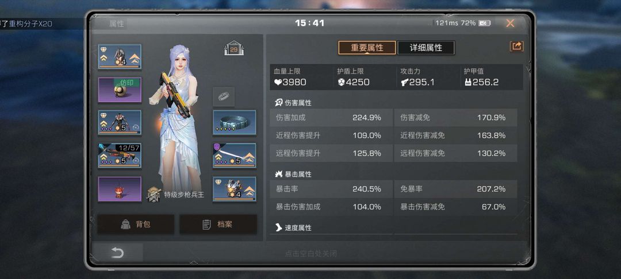Select the 重要属性 tab
The image size is (621, 279).
tap(367, 48)
